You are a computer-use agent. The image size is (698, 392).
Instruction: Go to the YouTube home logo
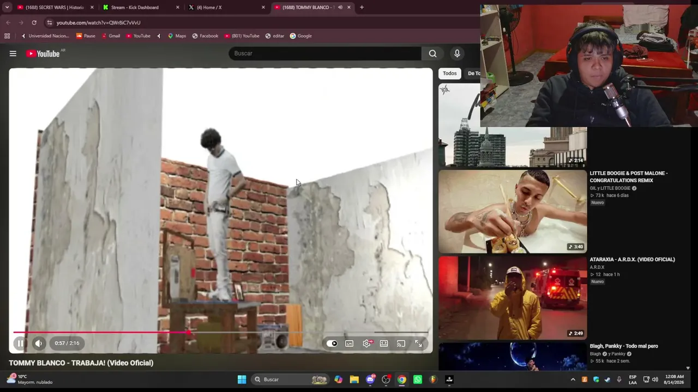[43, 53]
